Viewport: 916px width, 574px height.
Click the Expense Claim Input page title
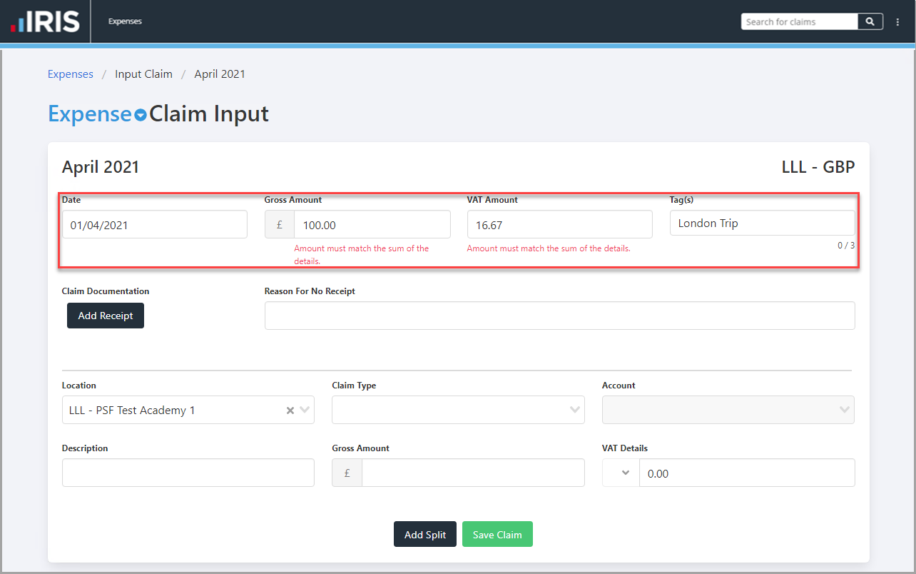point(158,114)
